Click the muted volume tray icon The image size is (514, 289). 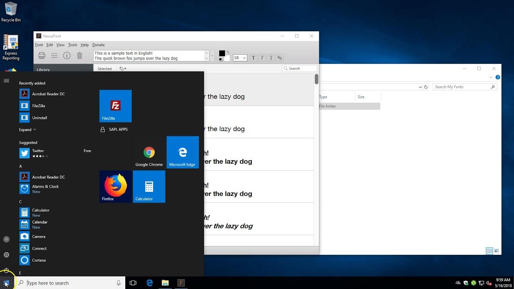(x=489, y=283)
